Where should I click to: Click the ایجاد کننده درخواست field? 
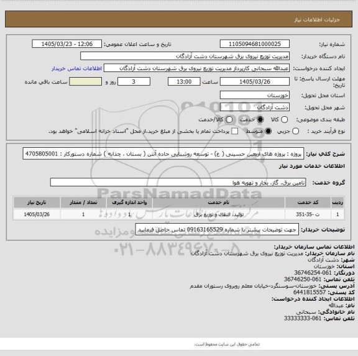click(196, 68)
